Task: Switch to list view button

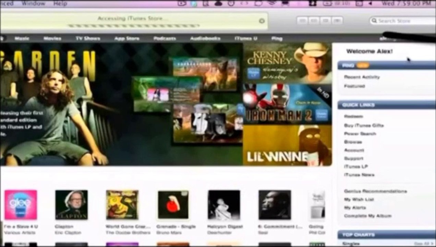Action: coord(302,21)
